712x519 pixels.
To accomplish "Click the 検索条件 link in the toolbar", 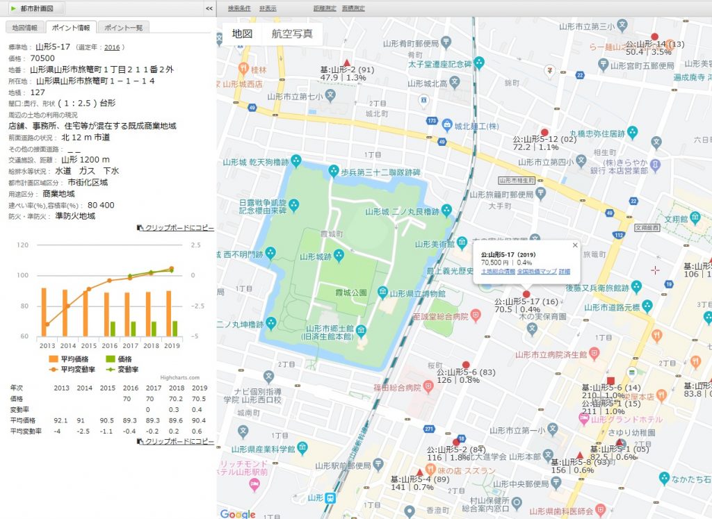I will [x=239, y=8].
